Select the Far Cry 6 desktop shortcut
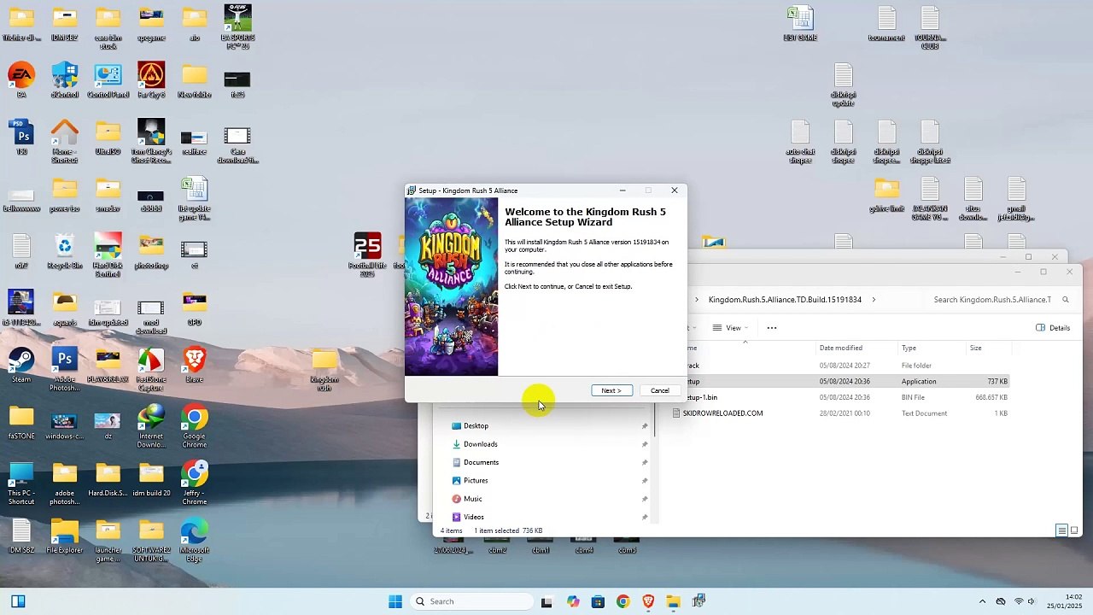This screenshot has width=1093, height=615. [x=151, y=80]
